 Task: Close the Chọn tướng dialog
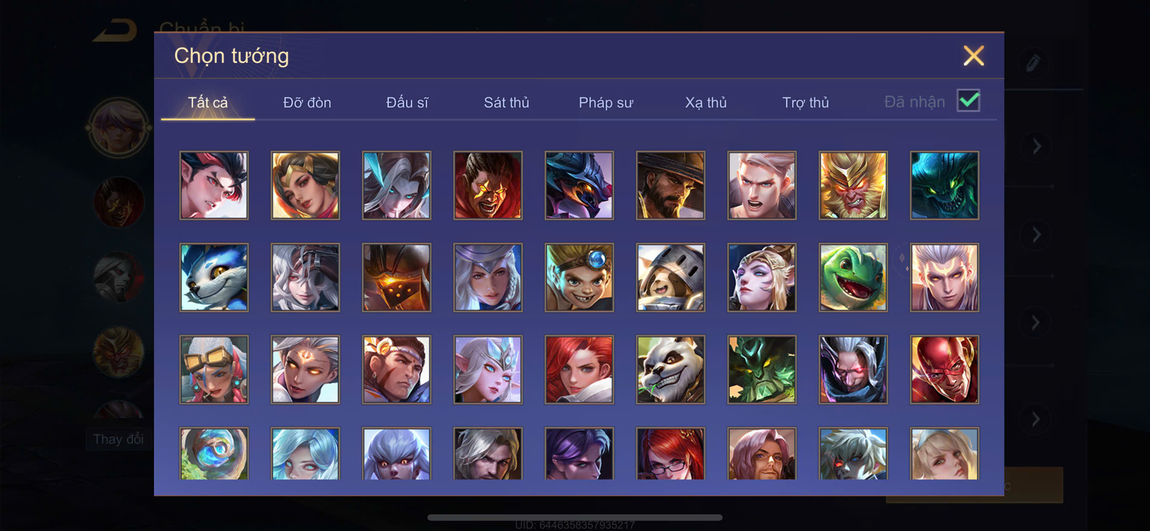(973, 56)
